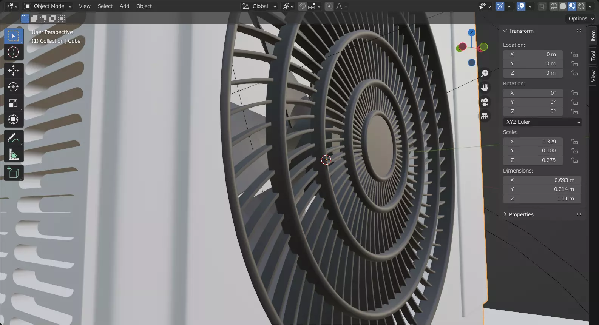Select the combined Transform tool
Screen dimensions: 599x325
(x=13, y=119)
